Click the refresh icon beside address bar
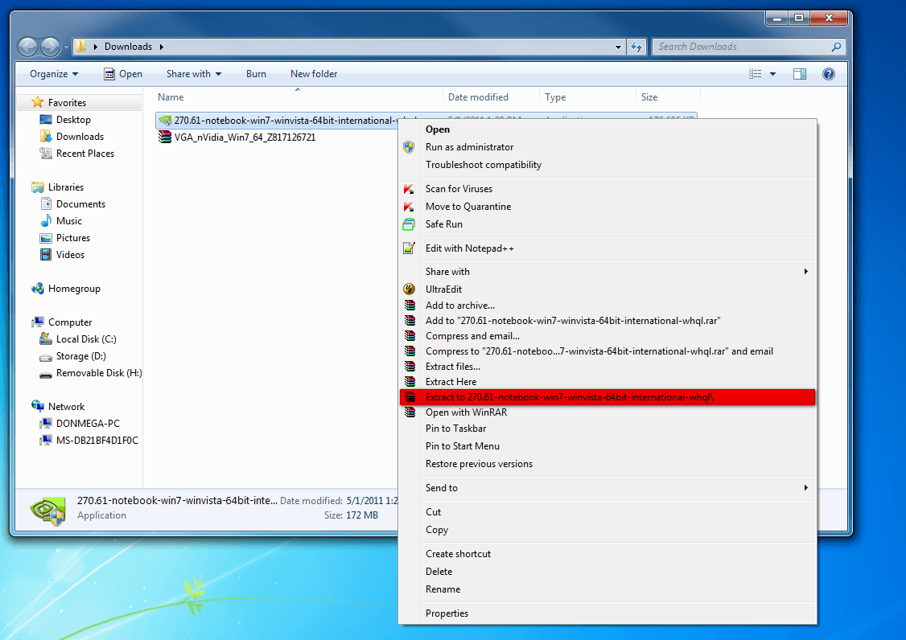 637,47
